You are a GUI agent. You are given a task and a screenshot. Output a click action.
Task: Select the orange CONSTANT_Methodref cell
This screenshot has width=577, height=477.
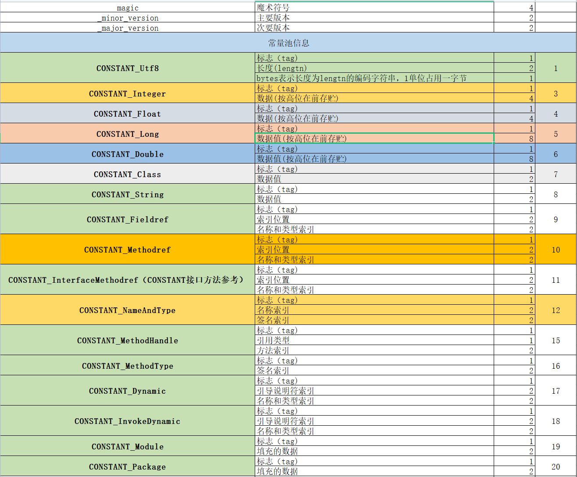[128, 249]
